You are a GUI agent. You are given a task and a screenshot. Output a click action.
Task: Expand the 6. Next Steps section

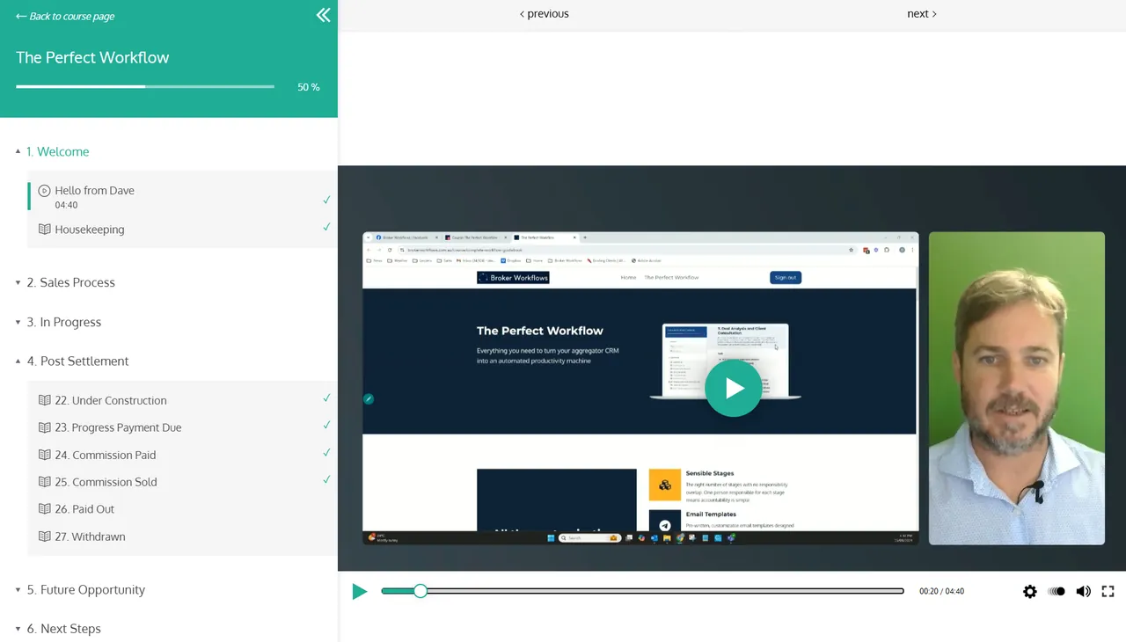(x=58, y=628)
